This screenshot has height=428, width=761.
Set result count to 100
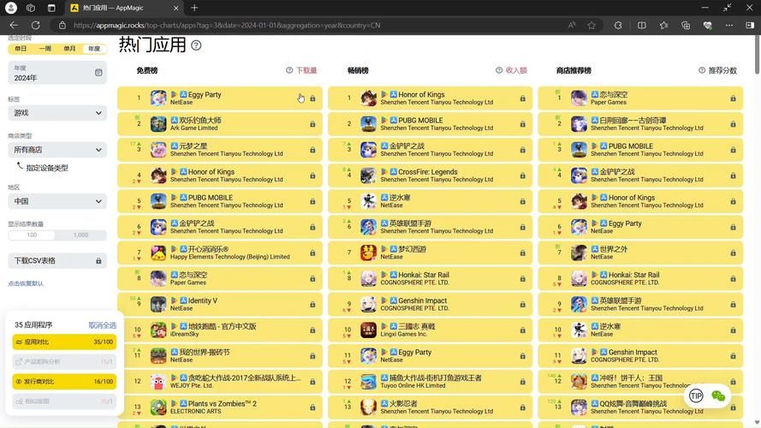(32, 235)
